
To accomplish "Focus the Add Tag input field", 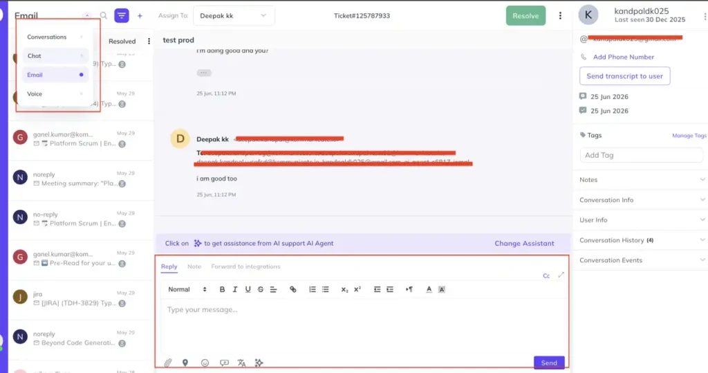I will (641, 155).
